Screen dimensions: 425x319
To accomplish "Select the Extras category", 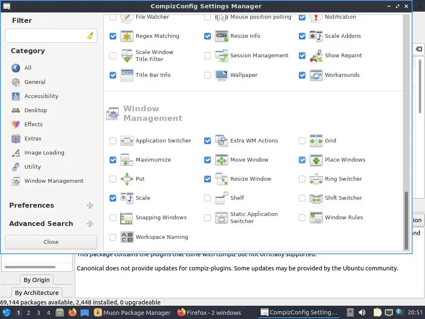I will point(27,139).
